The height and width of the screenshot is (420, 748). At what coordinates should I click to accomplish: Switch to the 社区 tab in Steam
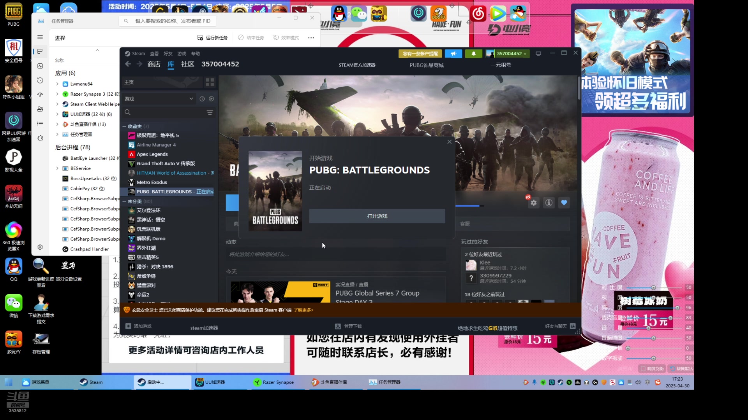coord(187,64)
